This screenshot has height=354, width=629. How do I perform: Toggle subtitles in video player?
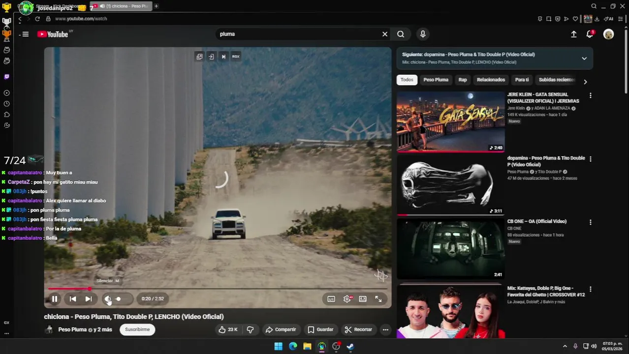[x=331, y=299]
